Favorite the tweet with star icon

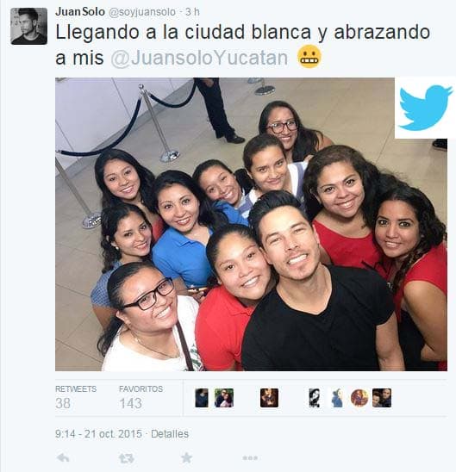[187, 458]
